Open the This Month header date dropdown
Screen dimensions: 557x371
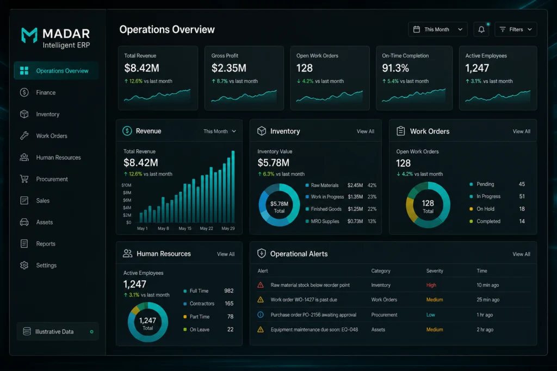[438, 29]
